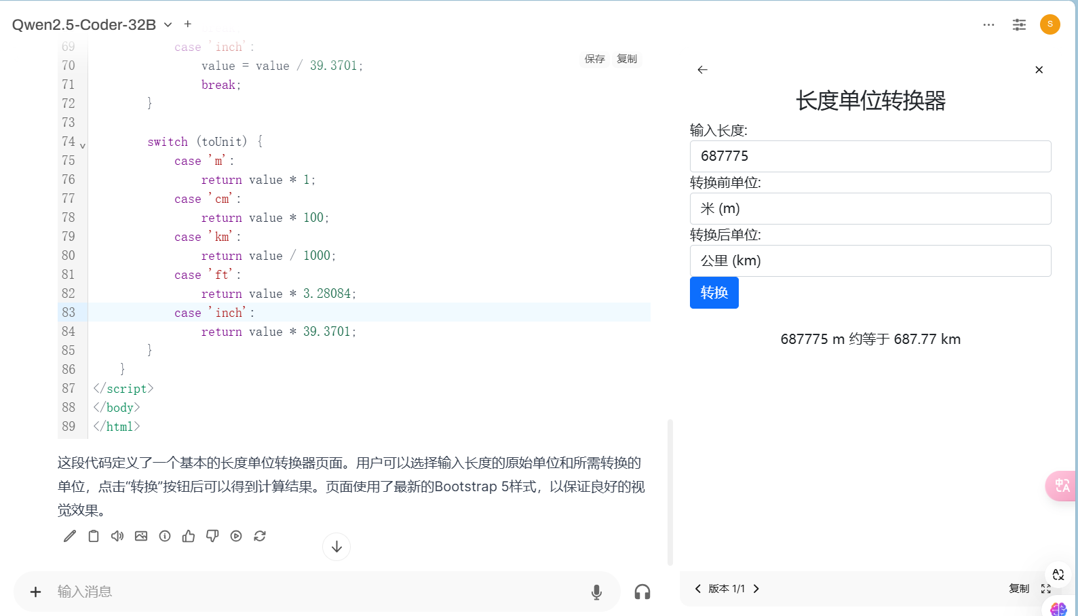Click 保存 above the code block
1078x616 pixels.
(x=595, y=59)
